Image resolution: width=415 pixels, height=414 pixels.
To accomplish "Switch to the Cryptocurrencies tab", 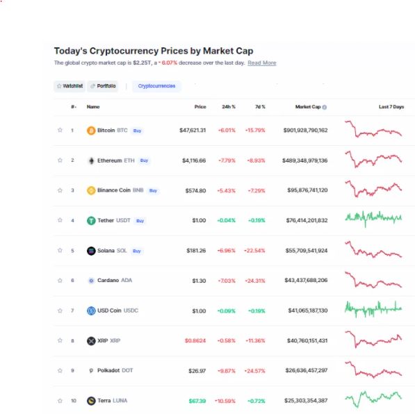I will coord(156,86).
